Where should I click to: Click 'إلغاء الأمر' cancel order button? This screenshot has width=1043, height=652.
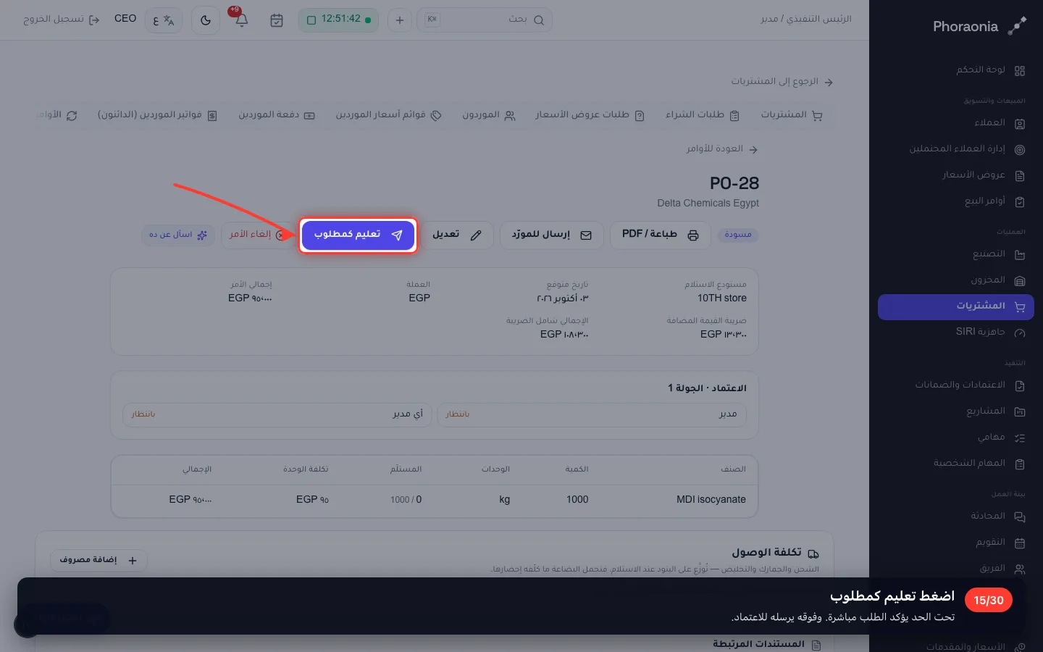tap(257, 235)
